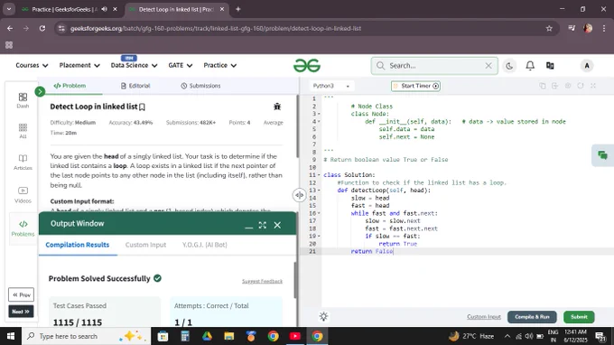Screen dimensions: 614x345
Task: Go to next problem with Next
Action: 21,312
